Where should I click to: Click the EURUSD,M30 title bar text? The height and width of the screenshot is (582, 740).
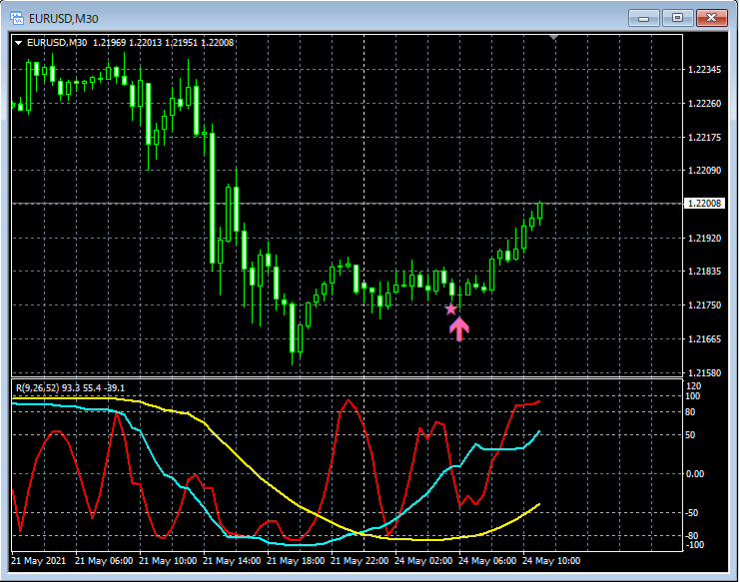pos(64,19)
